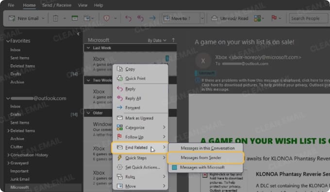
Task: Open the File tab
Action: tap(11, 5)
